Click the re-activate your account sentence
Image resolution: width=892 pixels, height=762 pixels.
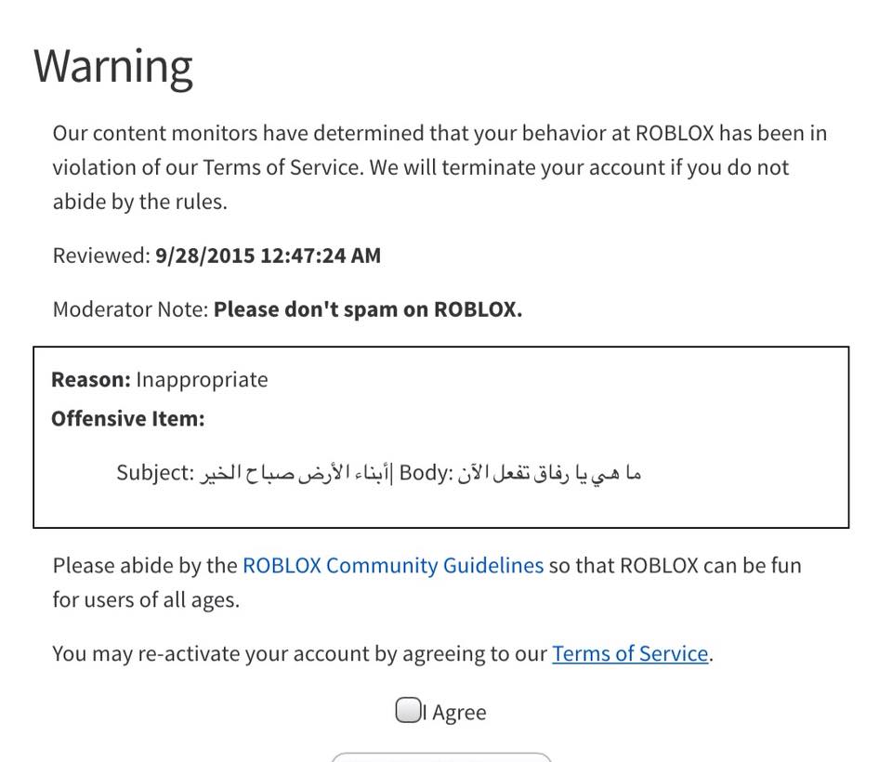click(x=383, y=653)
